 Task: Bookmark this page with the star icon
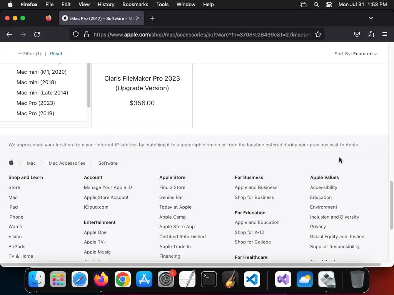tap(318, 35)
